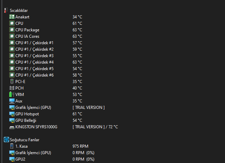Click the TRIAL VERSION text for Grafik İşlemci
The height and width of the screenshot is (163, 225).
click(89, 107)
